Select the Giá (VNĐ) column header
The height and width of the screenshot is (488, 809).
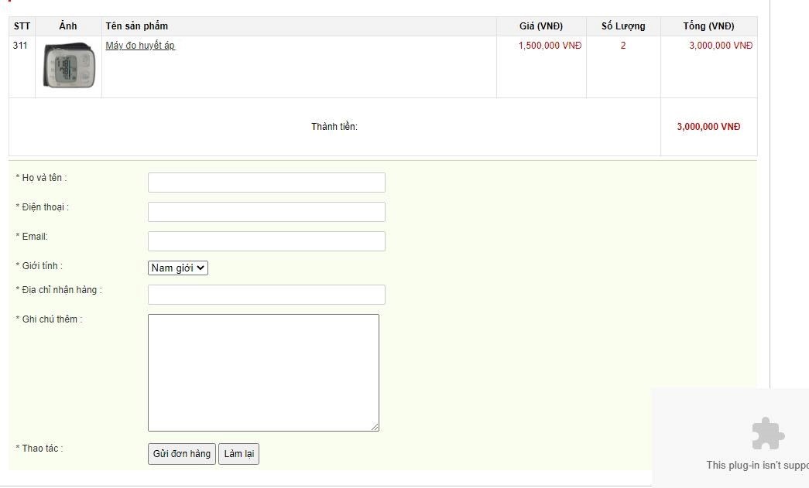coord(541,26)
